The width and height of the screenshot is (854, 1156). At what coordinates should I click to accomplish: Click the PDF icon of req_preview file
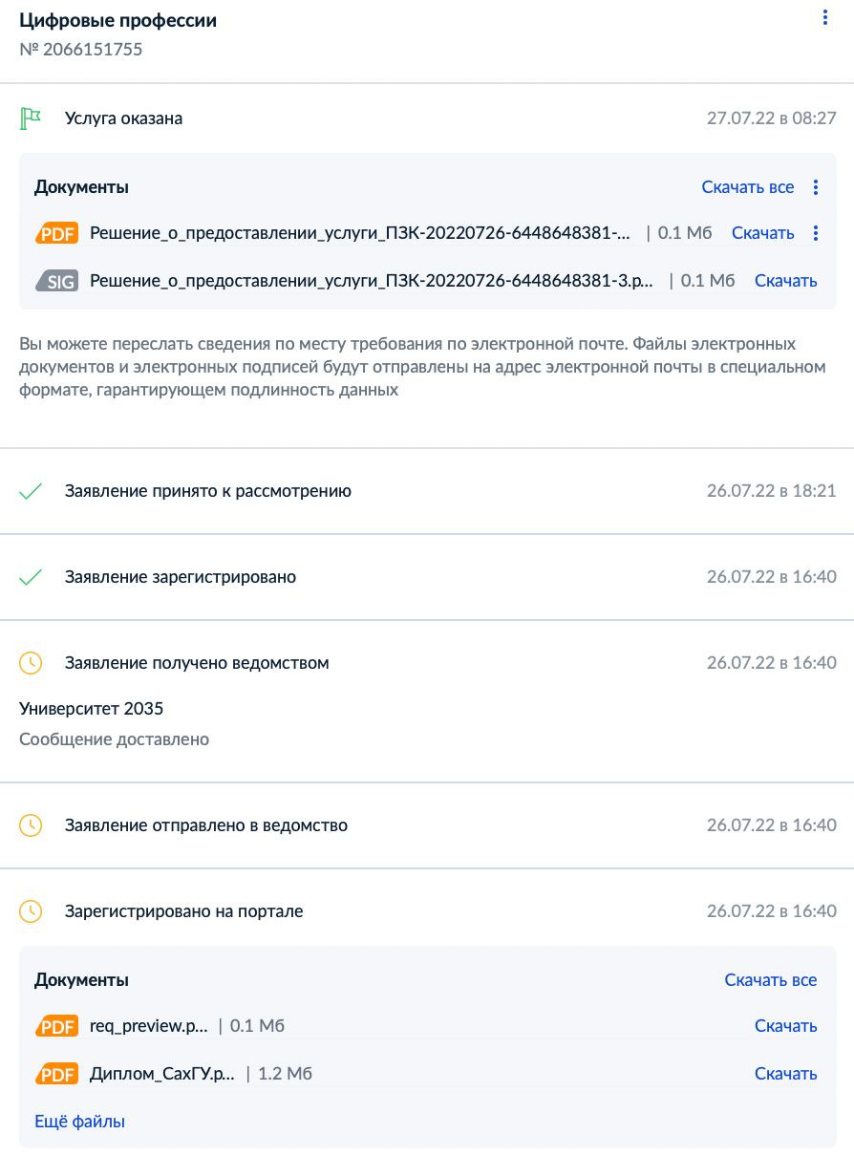click(x=55, y=1025)
